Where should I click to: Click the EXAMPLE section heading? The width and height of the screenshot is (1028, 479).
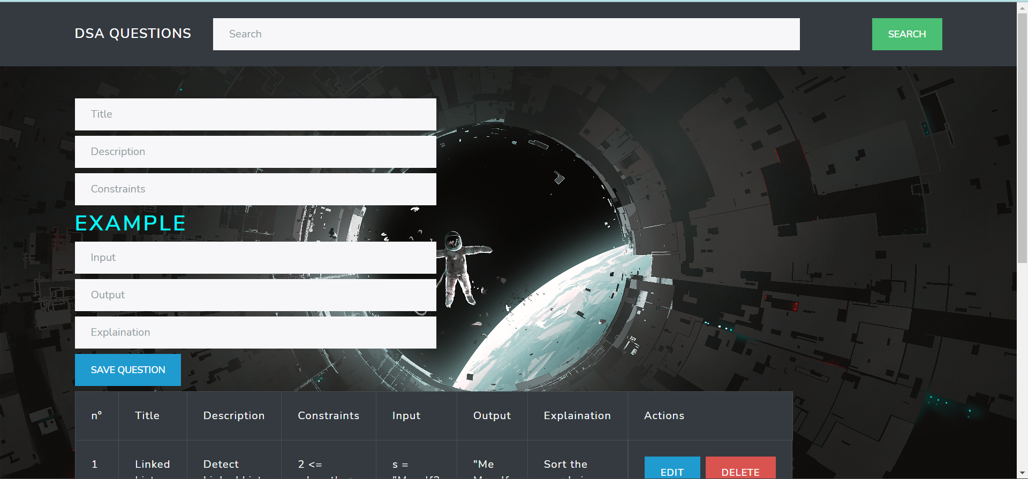130,223
